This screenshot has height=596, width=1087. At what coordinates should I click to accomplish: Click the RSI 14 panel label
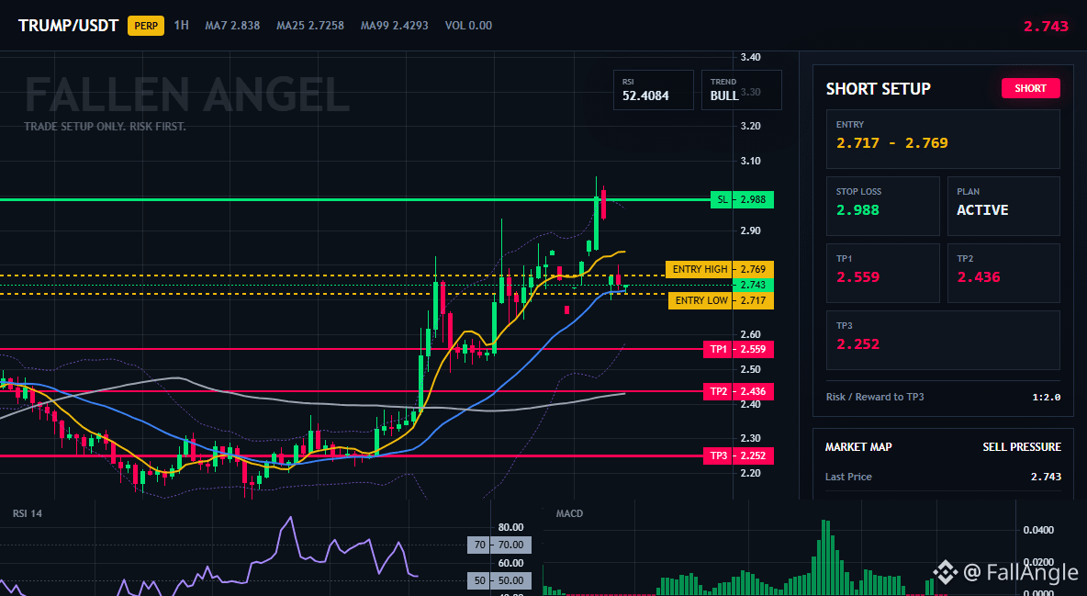(27, 513)
